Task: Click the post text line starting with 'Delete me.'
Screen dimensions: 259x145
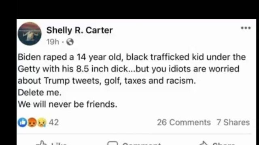Action: point(40,93)
